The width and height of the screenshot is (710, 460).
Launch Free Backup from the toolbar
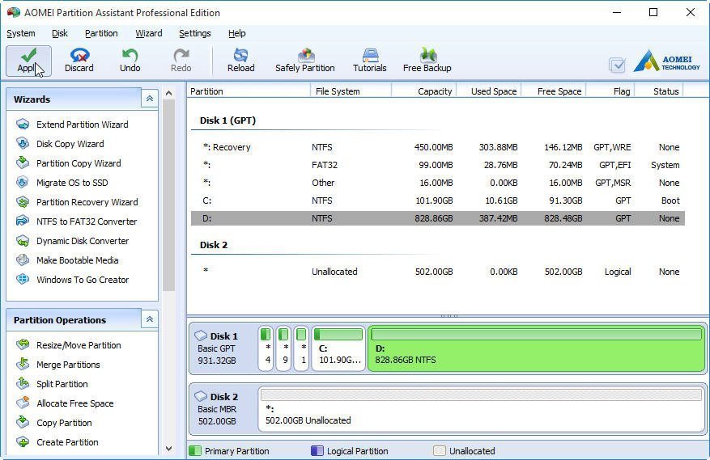coord(427,61)
